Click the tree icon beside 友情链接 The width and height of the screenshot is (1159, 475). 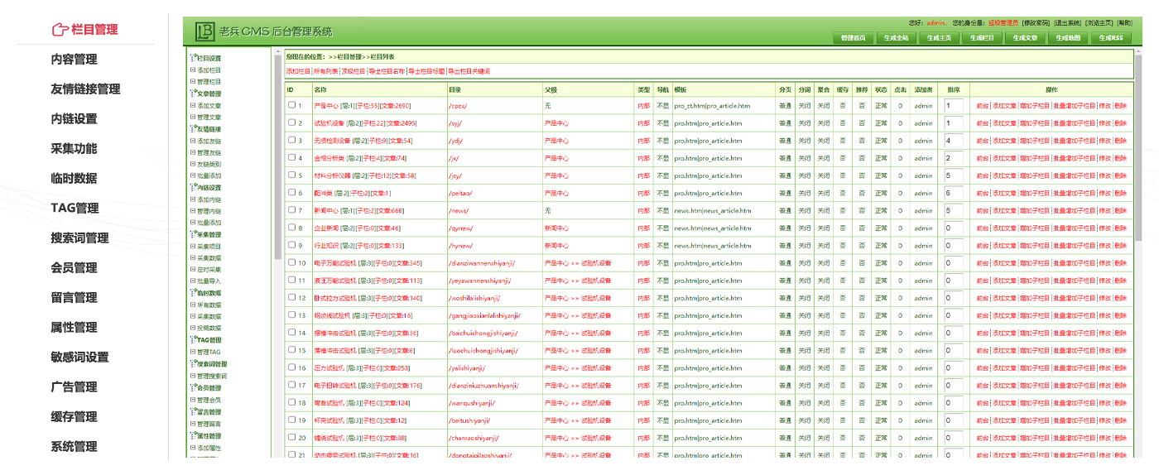(x=193, y=129)
